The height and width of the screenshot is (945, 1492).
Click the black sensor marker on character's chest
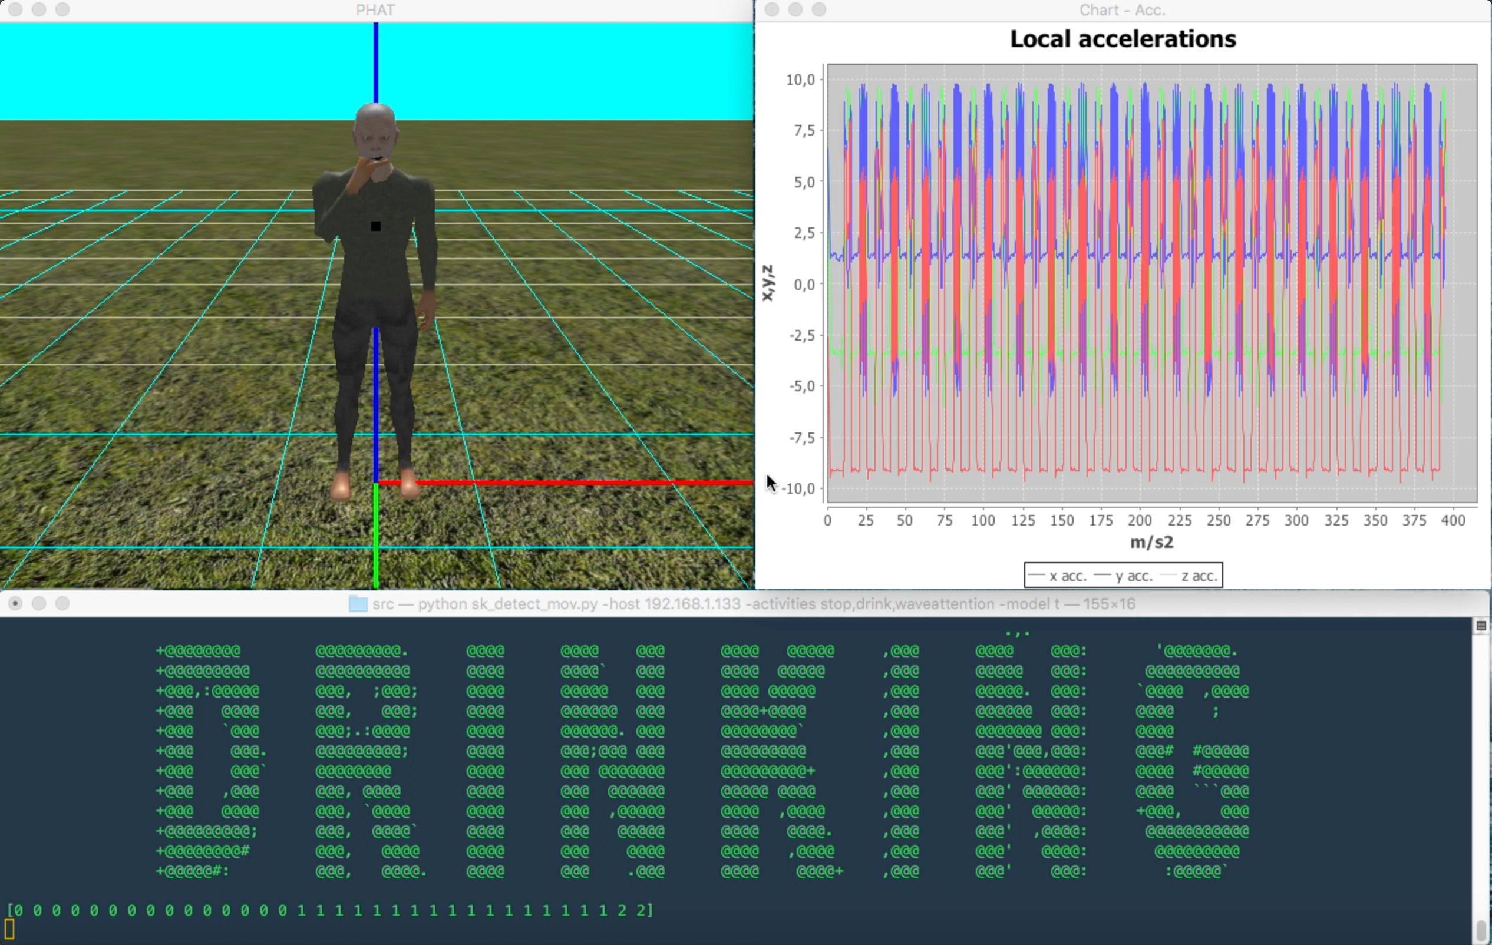tap(375, 226)
